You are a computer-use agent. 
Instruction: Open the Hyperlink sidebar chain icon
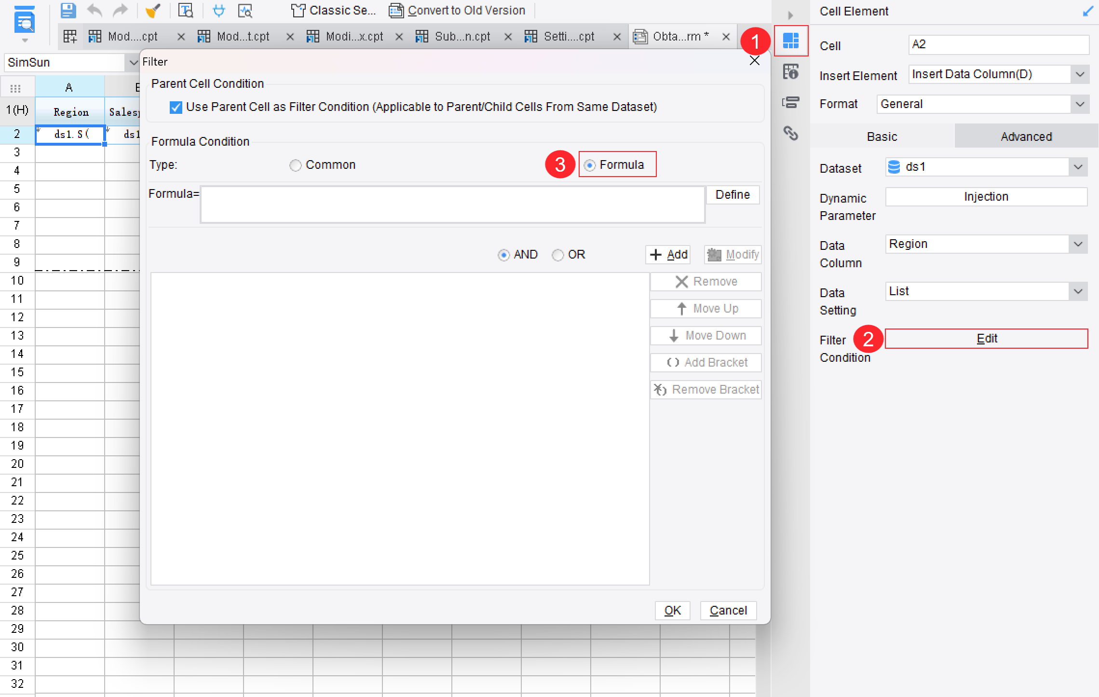coord(791,133)
